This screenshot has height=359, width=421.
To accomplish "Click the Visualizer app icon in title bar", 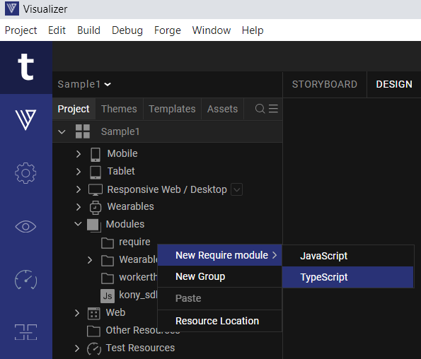I will coord(12,8).
